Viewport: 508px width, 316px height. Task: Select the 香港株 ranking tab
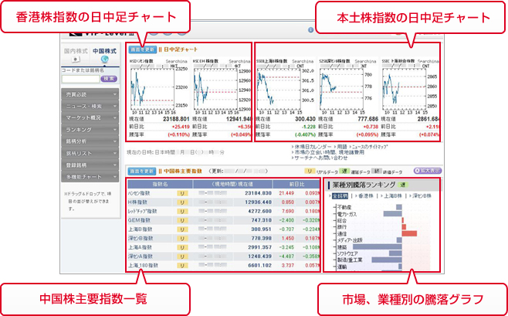click(364, 195)
